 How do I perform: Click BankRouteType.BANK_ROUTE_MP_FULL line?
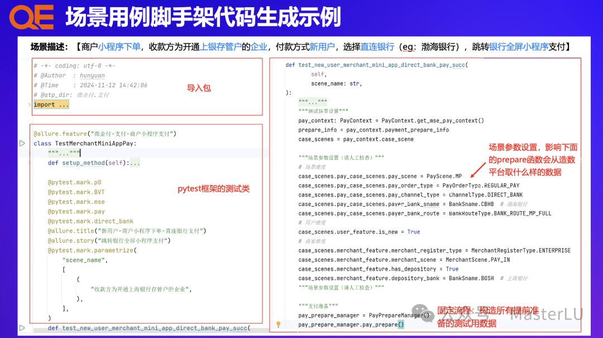pos(424,213)
